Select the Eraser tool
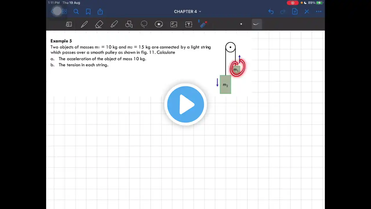Screen dimensions: 371x209 (x=99, y=24)
